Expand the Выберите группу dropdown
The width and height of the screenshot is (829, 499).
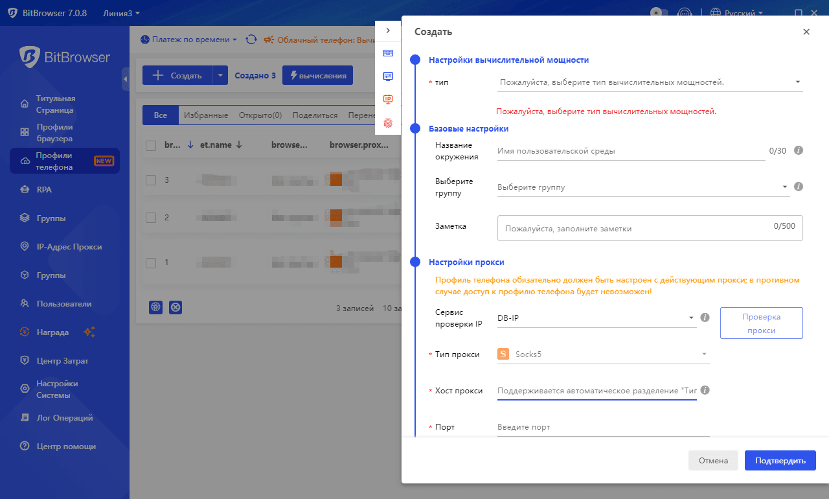click(x=642, y=187)
